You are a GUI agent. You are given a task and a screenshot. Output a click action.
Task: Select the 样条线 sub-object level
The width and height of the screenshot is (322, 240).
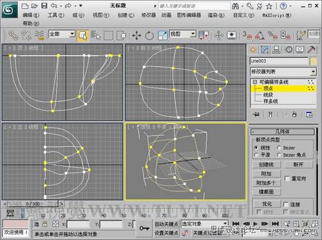270,101
